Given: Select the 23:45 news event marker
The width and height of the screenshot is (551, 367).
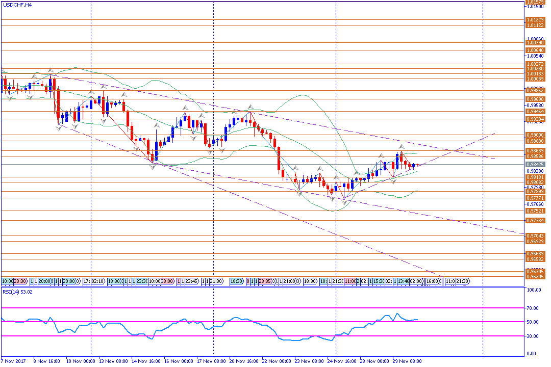Looking at the screenshot, I should tap(191, 281).
